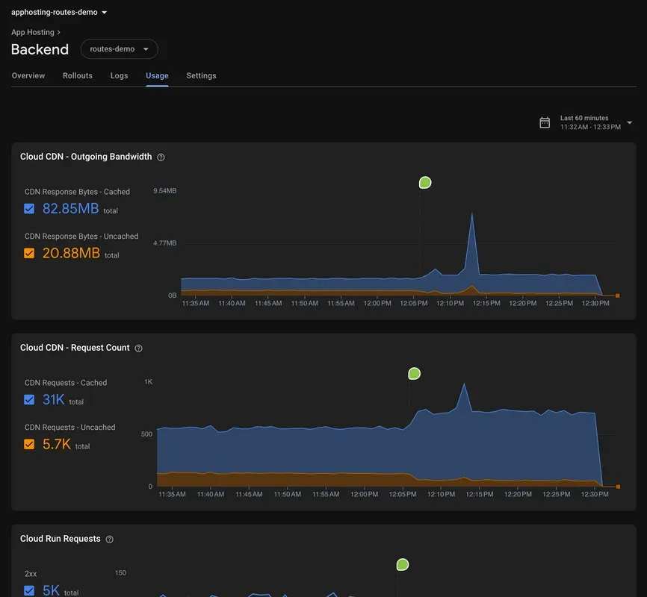
Task: Click the Cloud CDN - Outgoing Bandwidth title
Action: point(86,157)
